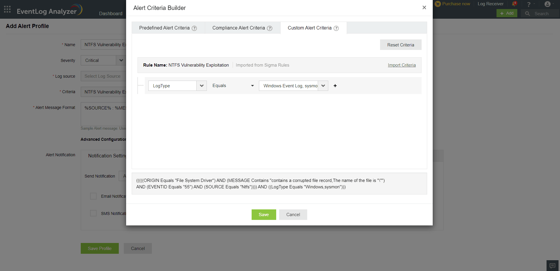Open the chat feedback icon
Viewport: 560px width, 271px height.
point(552,265)
